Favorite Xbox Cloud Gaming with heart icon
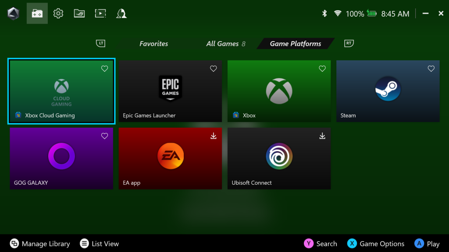 tap(104, 69)
